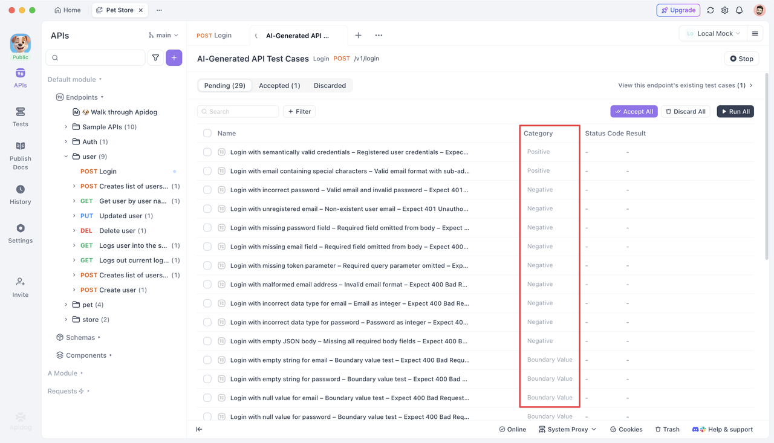
Task: Toggle the select-all checkbox in Name header
Action: point(207,133)
